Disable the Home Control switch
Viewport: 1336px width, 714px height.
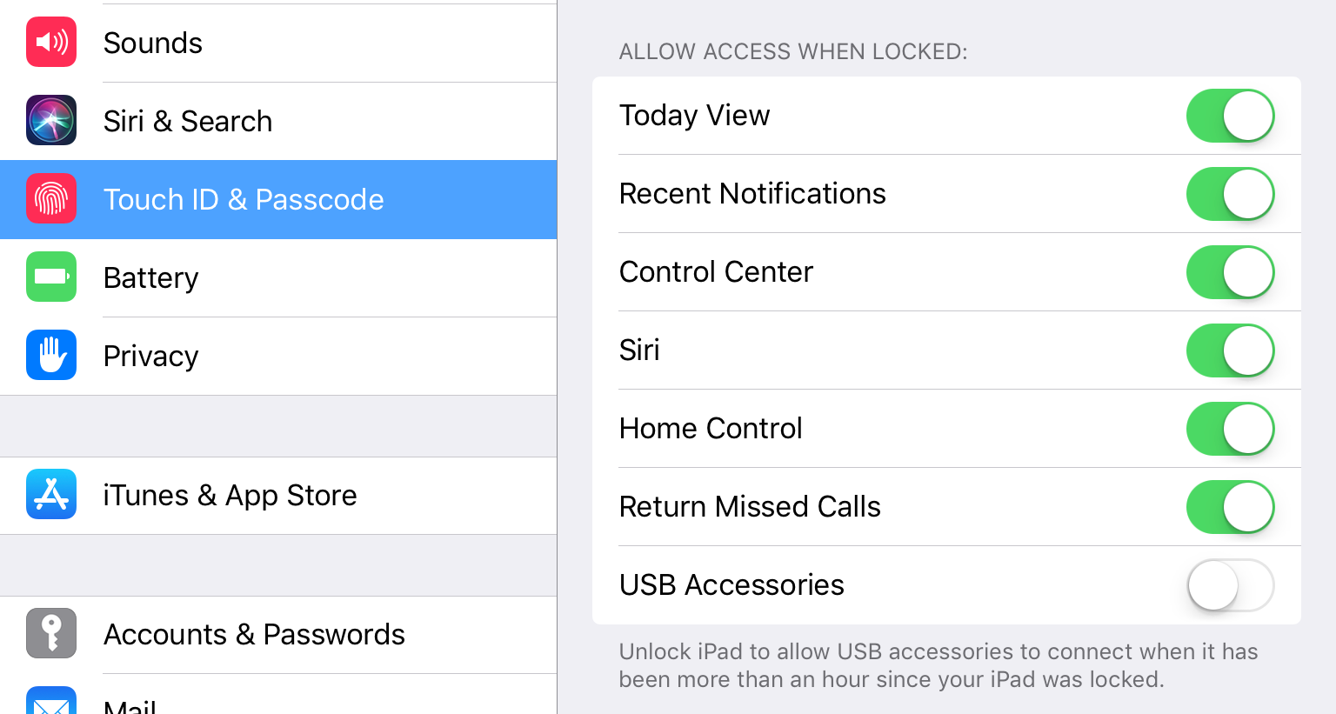[1230, 429]
